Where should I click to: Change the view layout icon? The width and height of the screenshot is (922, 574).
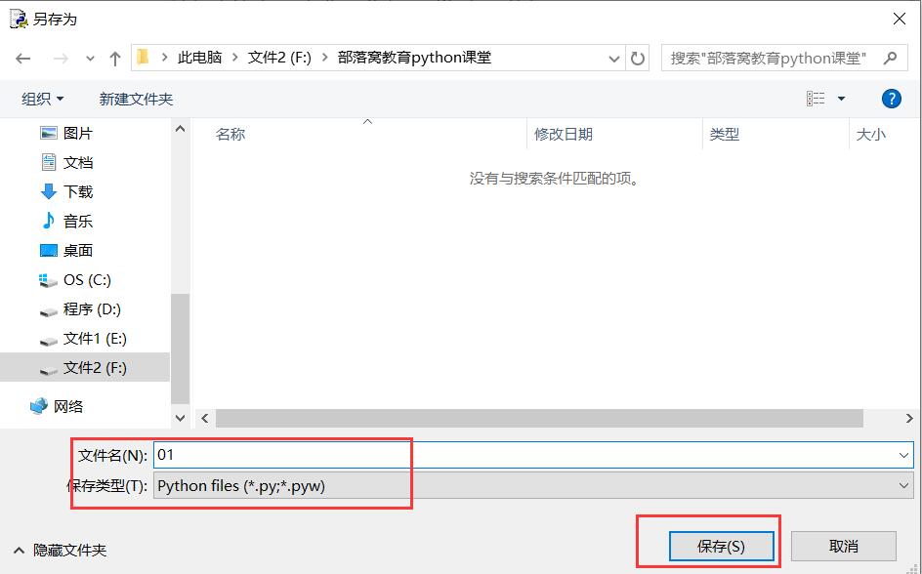[x=816, y=99]
